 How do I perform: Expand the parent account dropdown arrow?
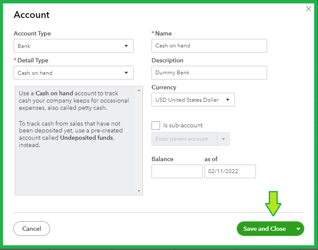click(223, 139)
